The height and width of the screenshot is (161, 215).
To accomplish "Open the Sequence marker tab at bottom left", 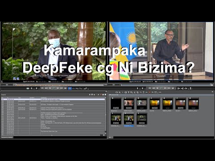I will 7,137.
